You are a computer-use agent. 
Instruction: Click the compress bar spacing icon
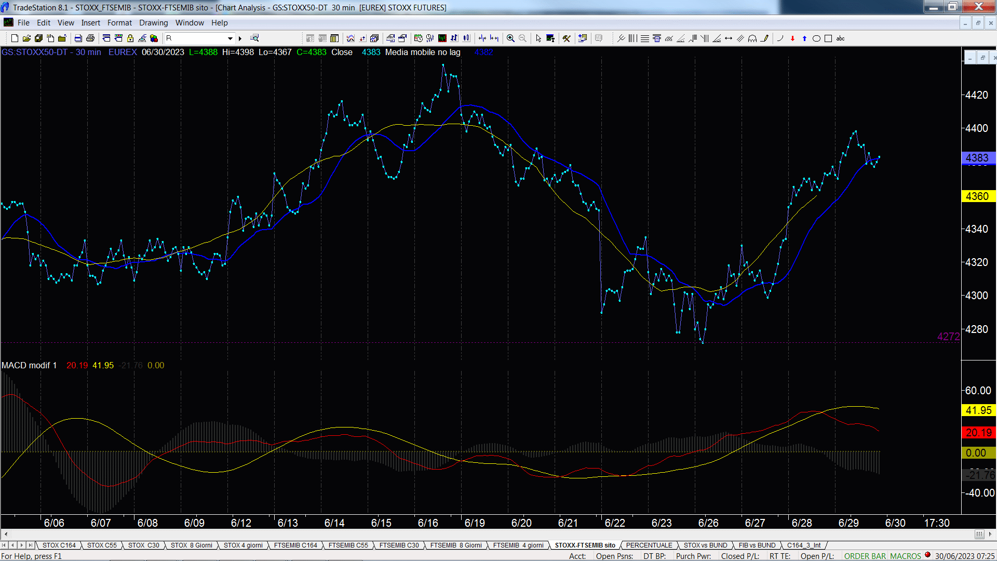click(482, 38)
